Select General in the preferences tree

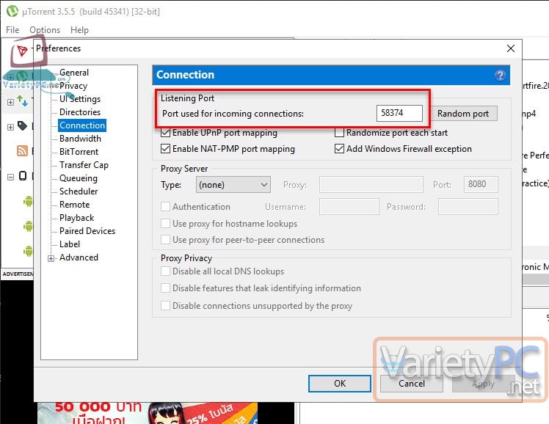coord(74,73)
